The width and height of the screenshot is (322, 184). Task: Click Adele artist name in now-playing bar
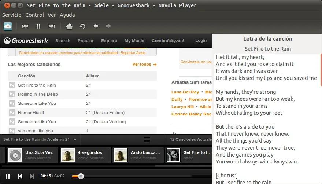click(53, 139)
